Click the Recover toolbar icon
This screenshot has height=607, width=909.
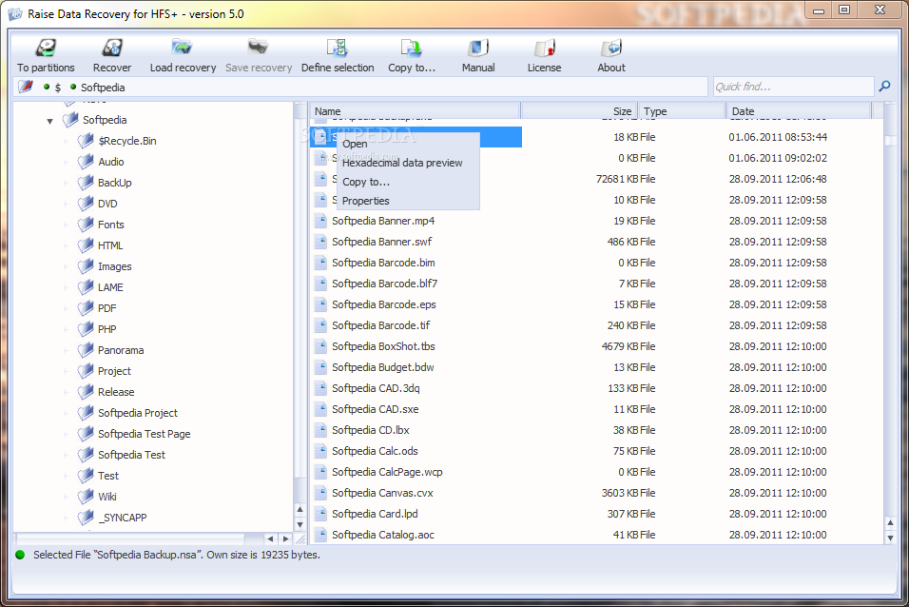(112, 48)
